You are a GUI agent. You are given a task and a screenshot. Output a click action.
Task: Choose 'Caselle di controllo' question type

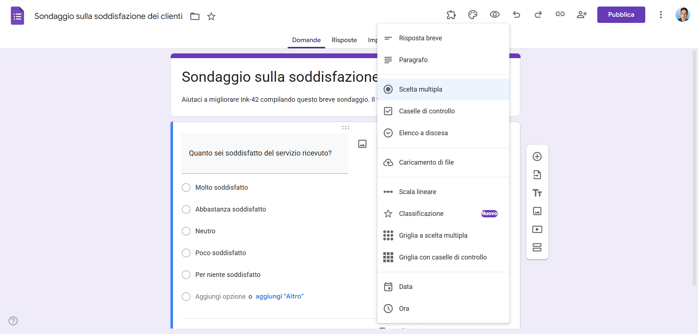(x=427, y=111)
